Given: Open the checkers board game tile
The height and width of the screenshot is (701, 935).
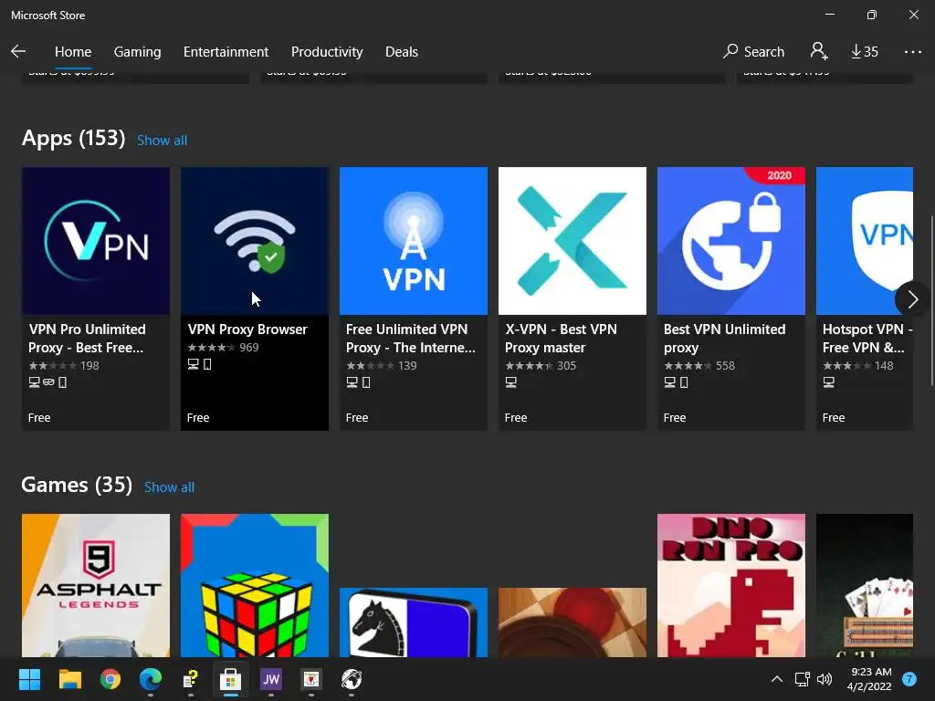Looking at the screenshot, I should click(572, 623).
